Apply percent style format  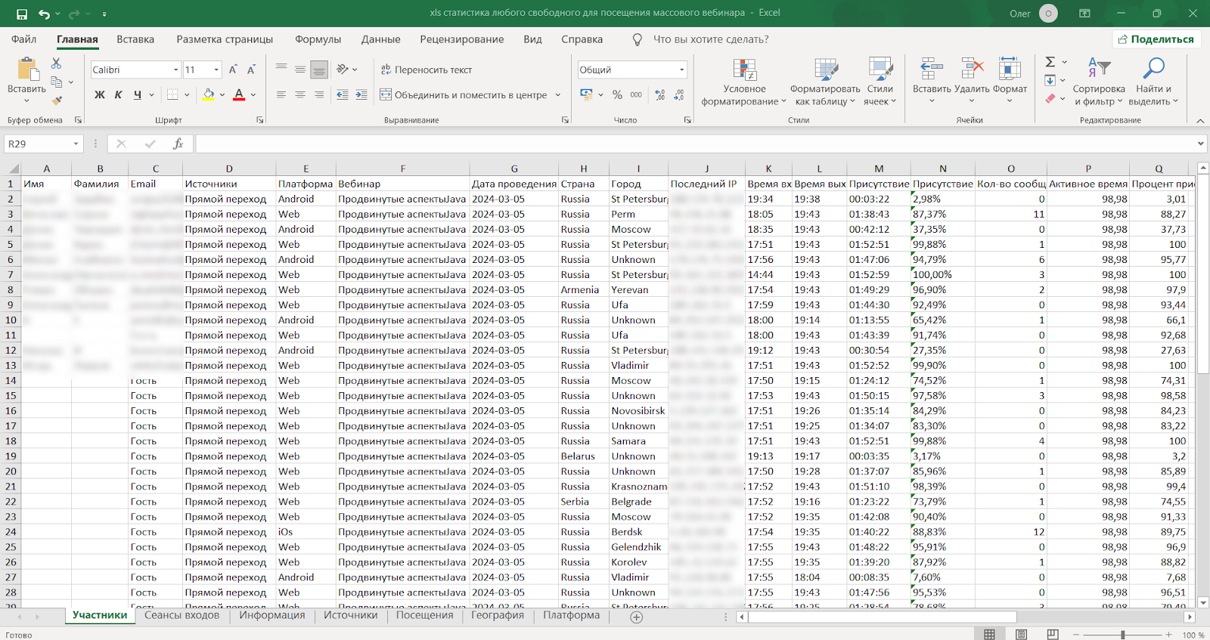click(x=617, y=94)
